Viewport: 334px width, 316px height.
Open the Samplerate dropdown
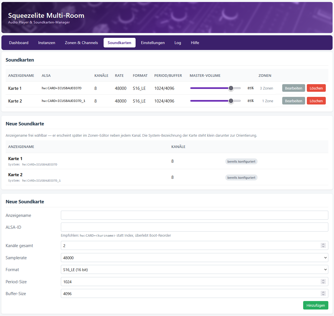[194, 258]
